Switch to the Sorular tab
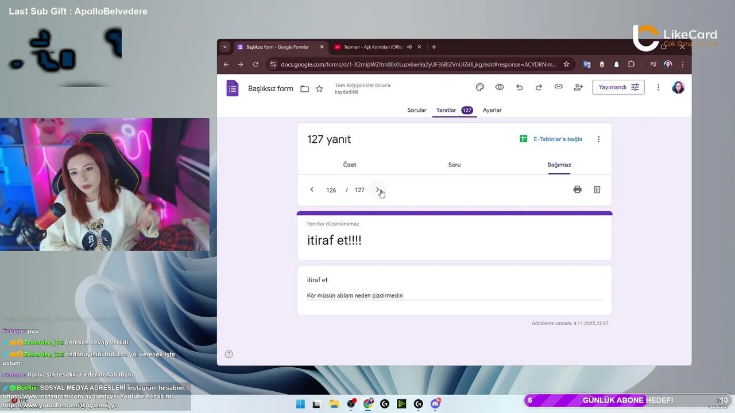735x413 pixels. pyautogui.click(x=417, y=110)
